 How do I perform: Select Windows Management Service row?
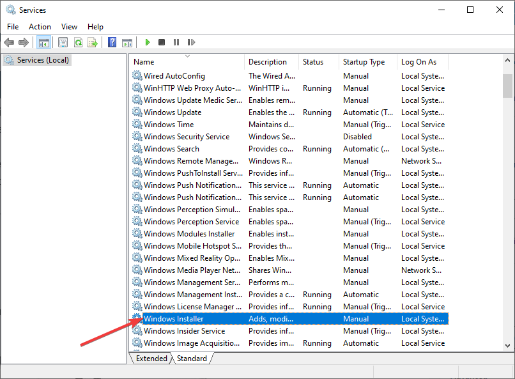point(289,282)
